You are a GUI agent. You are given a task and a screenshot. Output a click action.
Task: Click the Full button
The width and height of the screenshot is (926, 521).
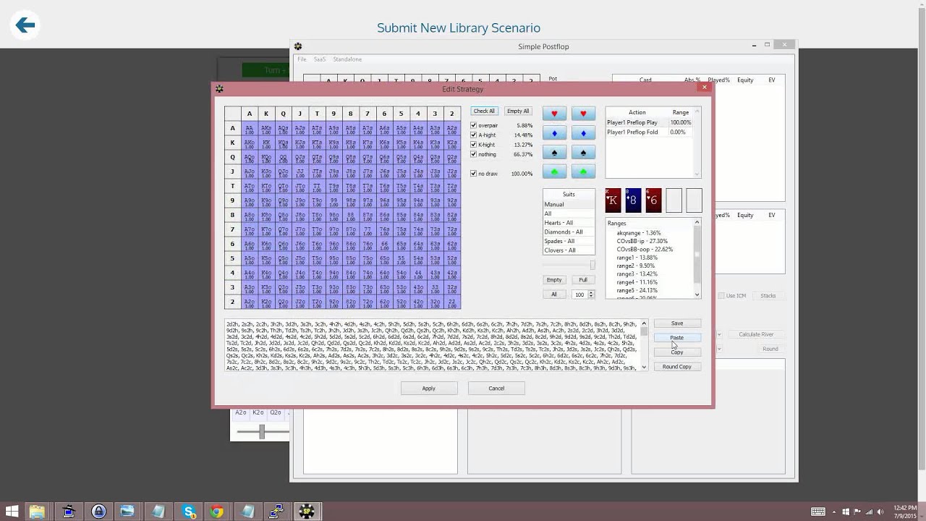click(583, 280)
